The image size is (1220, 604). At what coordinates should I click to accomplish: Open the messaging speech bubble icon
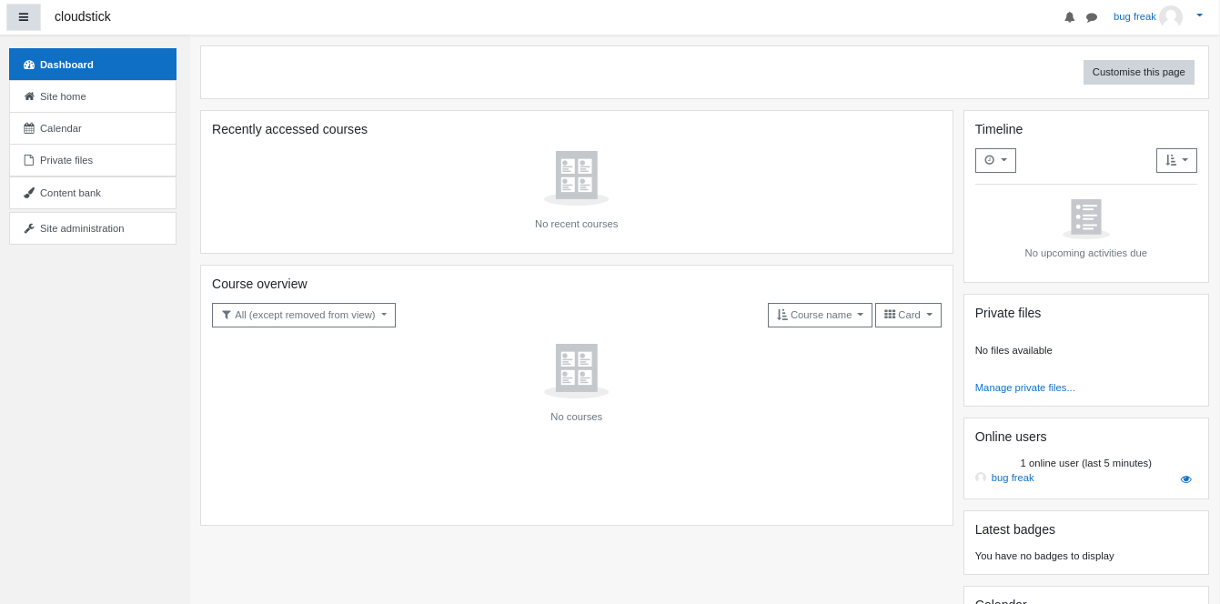[1092, 17]
